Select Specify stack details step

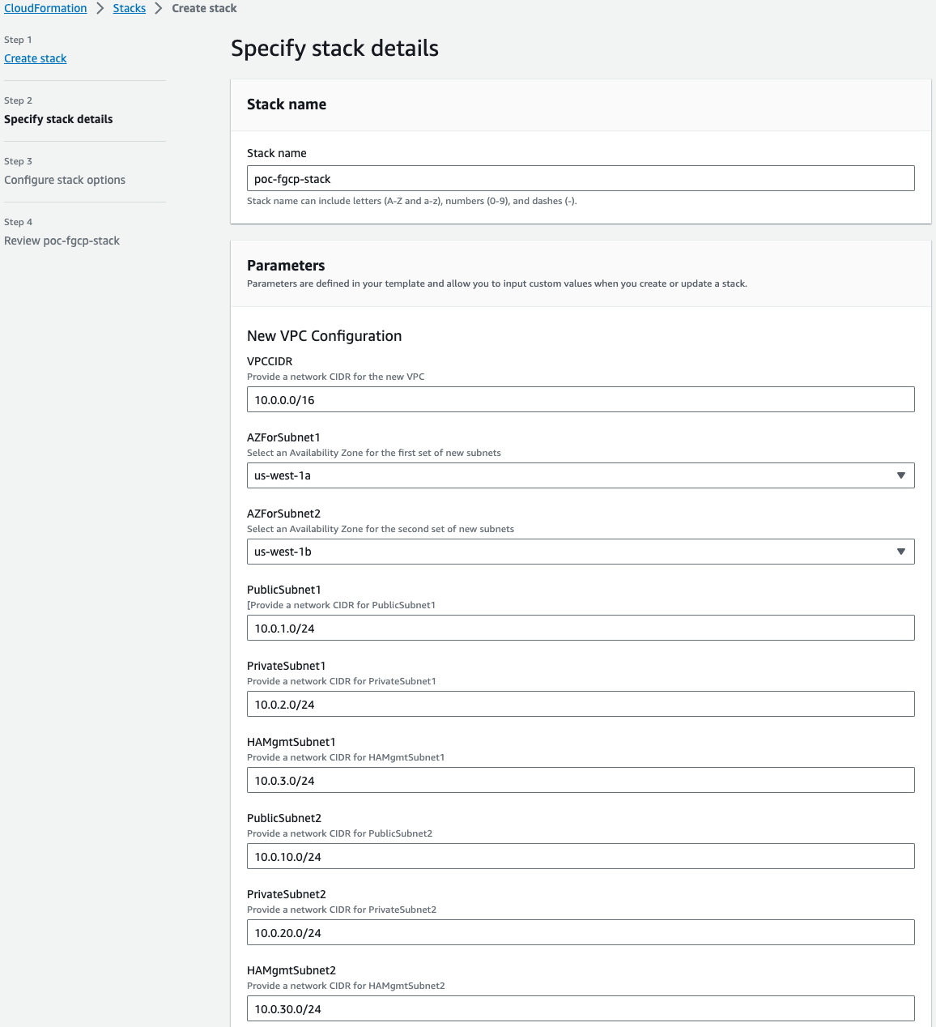pyautogui.click(x=58, y=119)
